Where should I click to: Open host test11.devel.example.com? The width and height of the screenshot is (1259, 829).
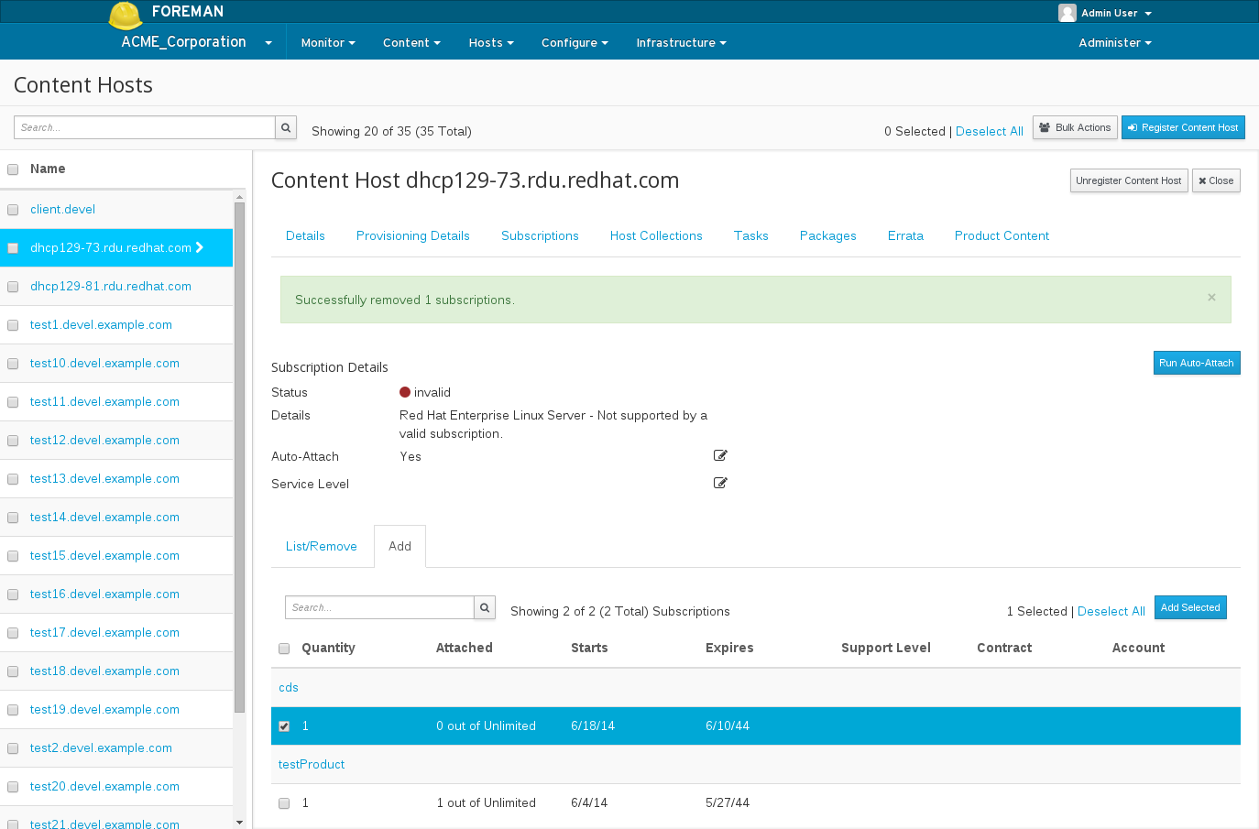(104, 401)
